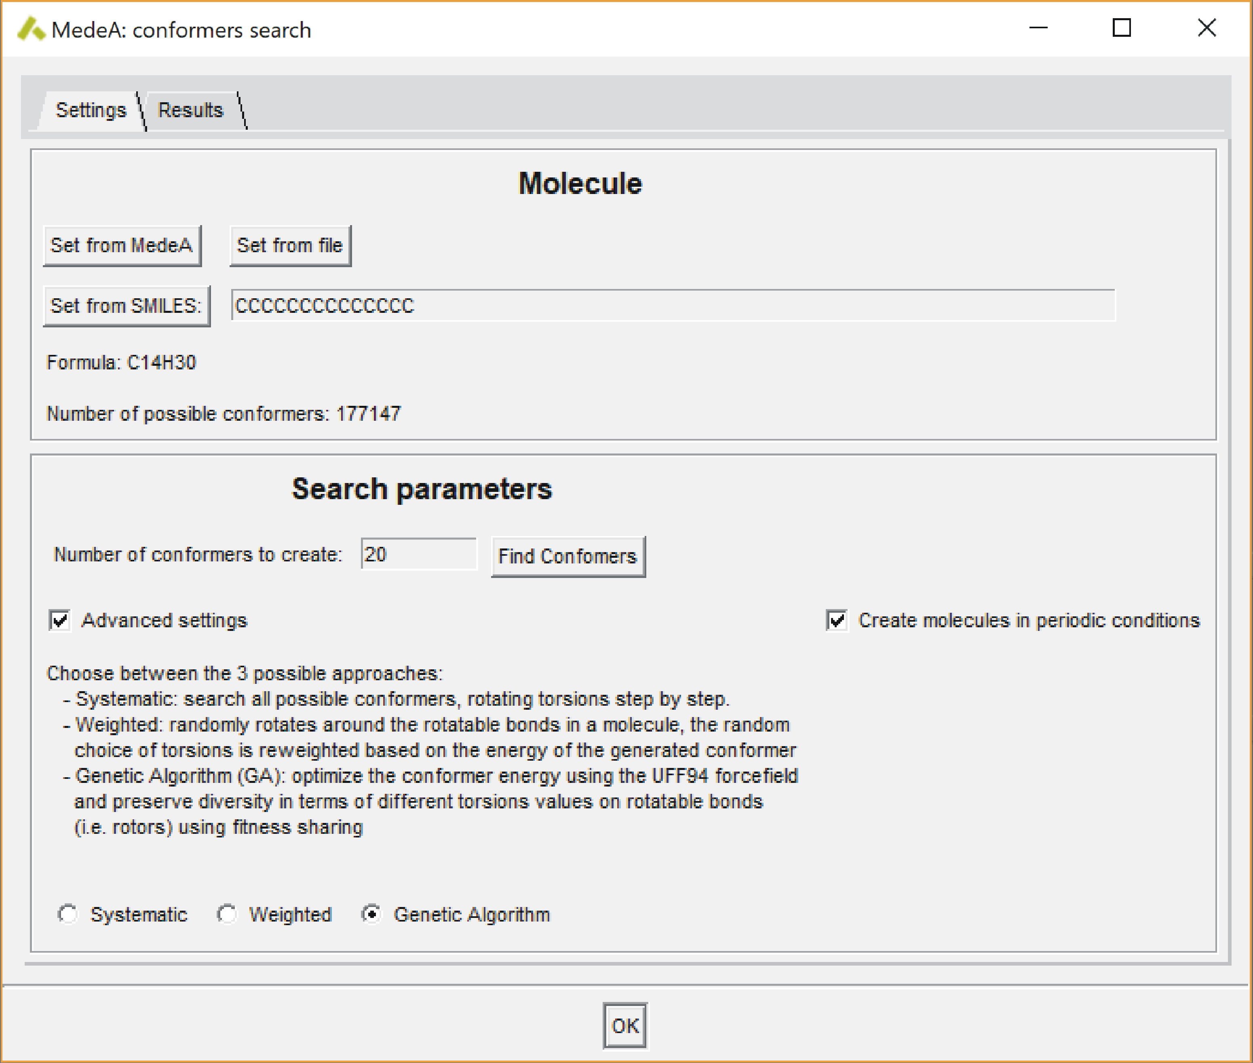The height and width of the screenshot is (1063, 1253).
Task: Select the Systematic radio button
Action: (68, 914)
